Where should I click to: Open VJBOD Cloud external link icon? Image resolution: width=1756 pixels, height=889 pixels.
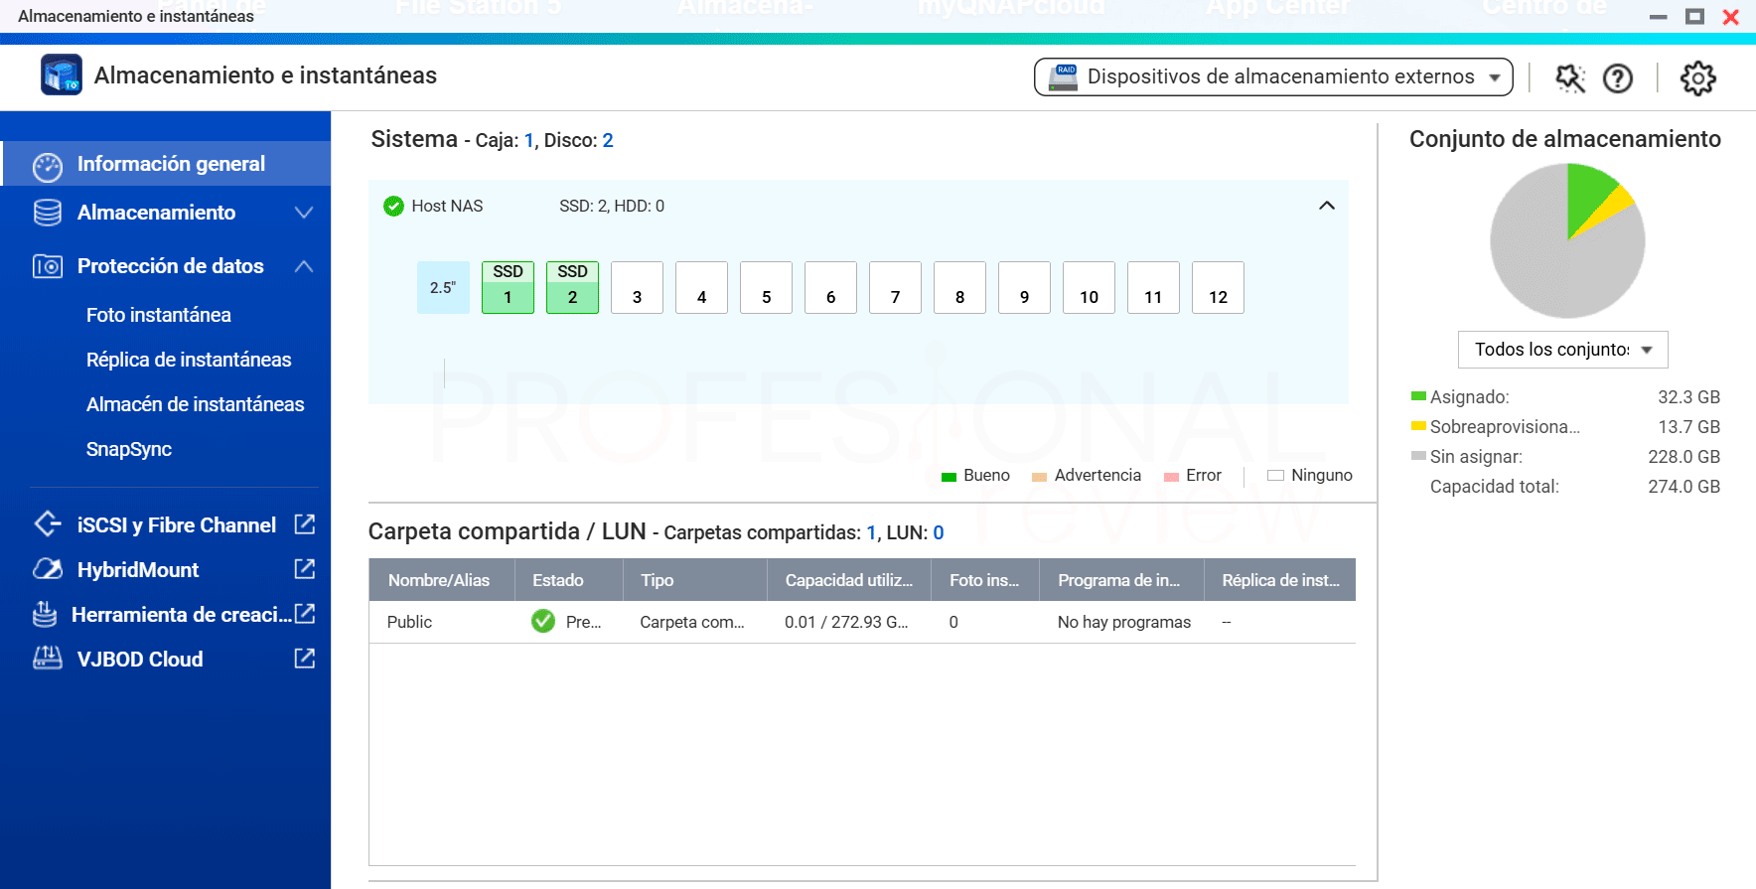pos(305,659)
